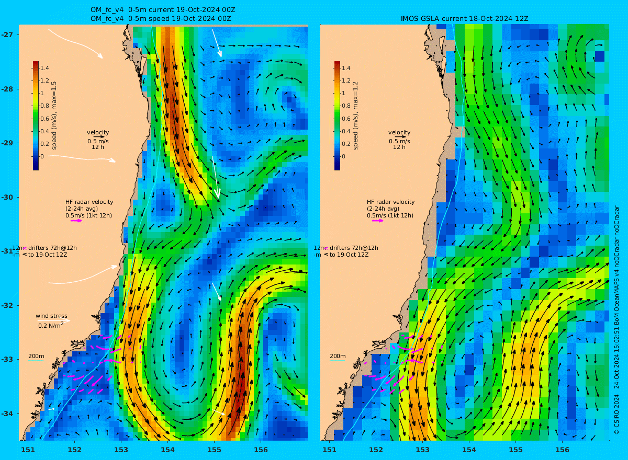The width and height of the screenshot is (628, 460).
Task: Click the '200m' label in the left panel
Action: (x=36, y=356)
